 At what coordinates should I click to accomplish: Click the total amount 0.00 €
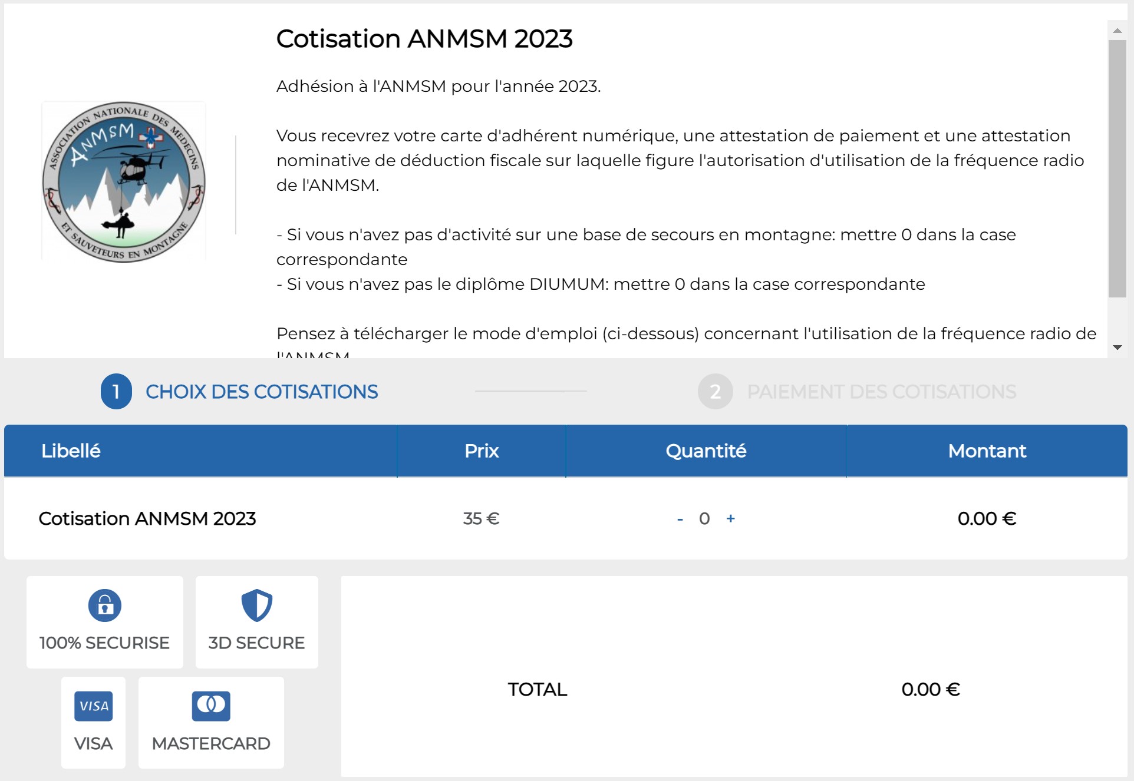(931, 689)
